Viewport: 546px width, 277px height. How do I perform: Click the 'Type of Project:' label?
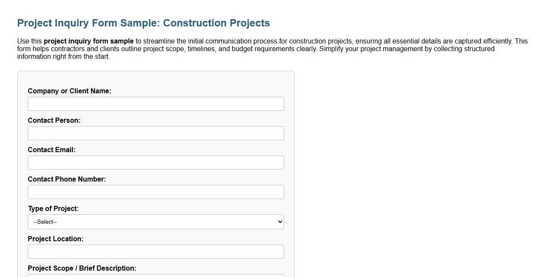click(x=53, y=208)
